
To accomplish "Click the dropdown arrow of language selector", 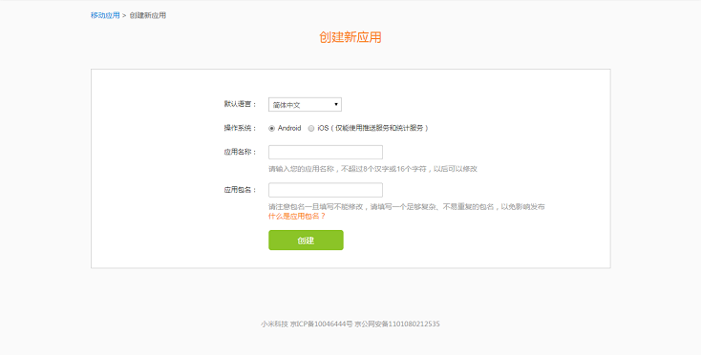I will 336,104.
